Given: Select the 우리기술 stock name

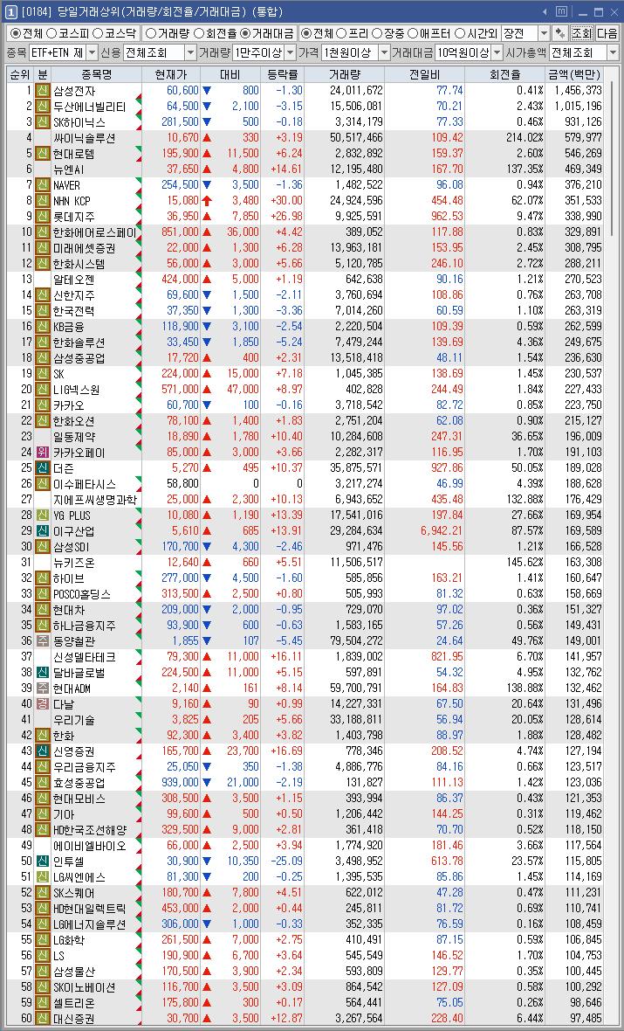Looking at the screenshot, I should (73, 720).
